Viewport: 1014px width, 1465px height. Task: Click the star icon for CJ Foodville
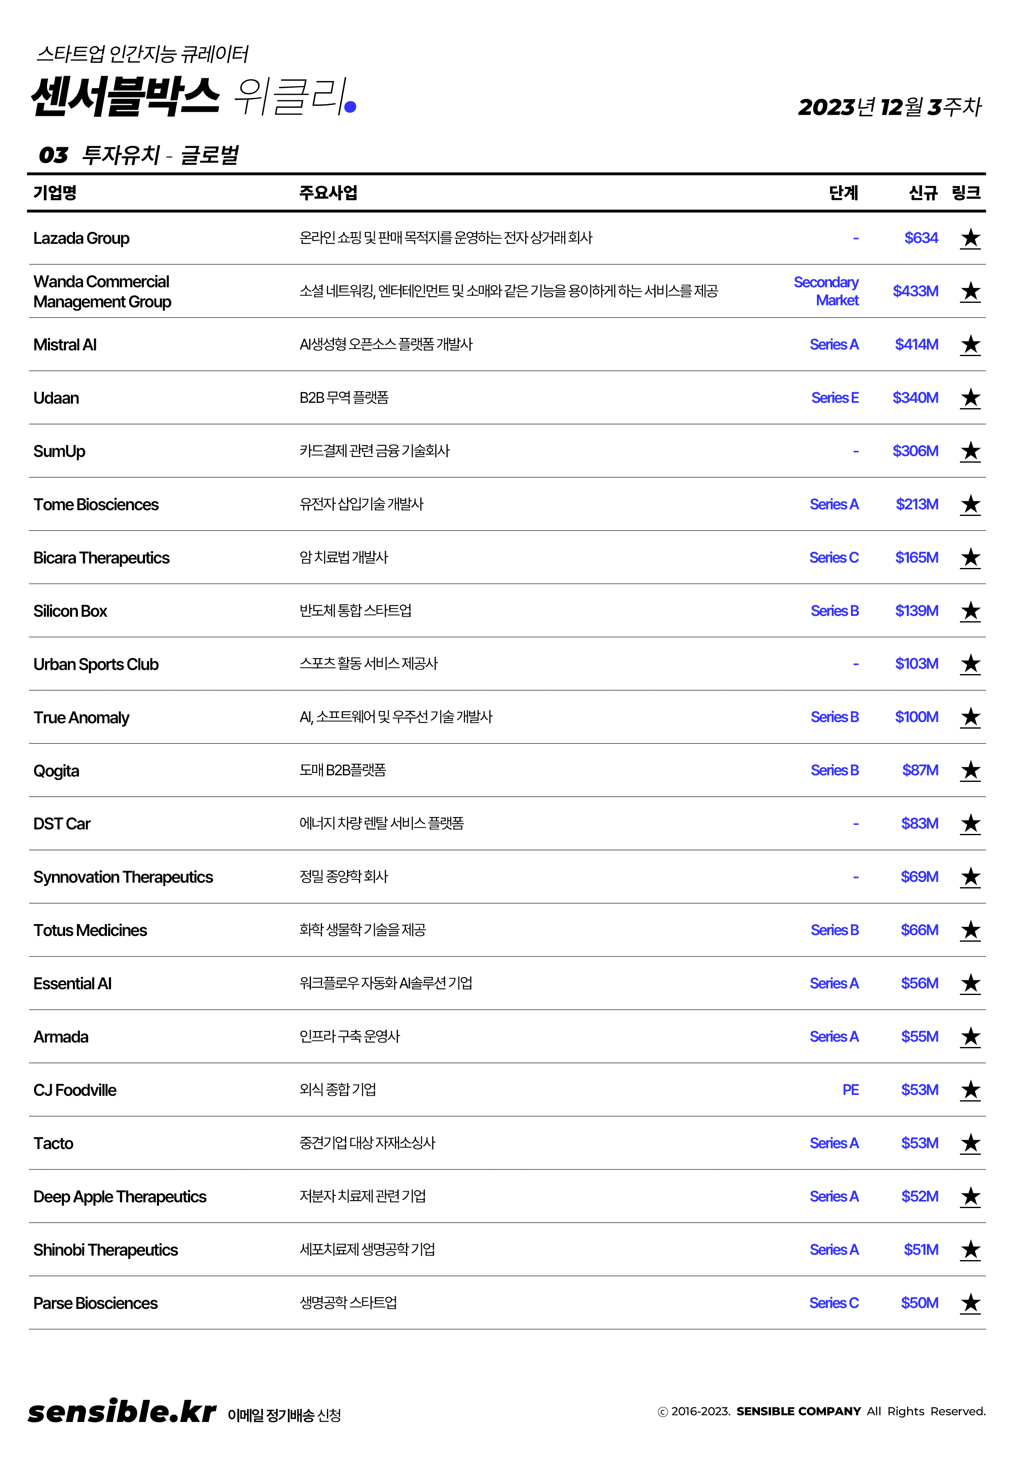pos(969,1090)
